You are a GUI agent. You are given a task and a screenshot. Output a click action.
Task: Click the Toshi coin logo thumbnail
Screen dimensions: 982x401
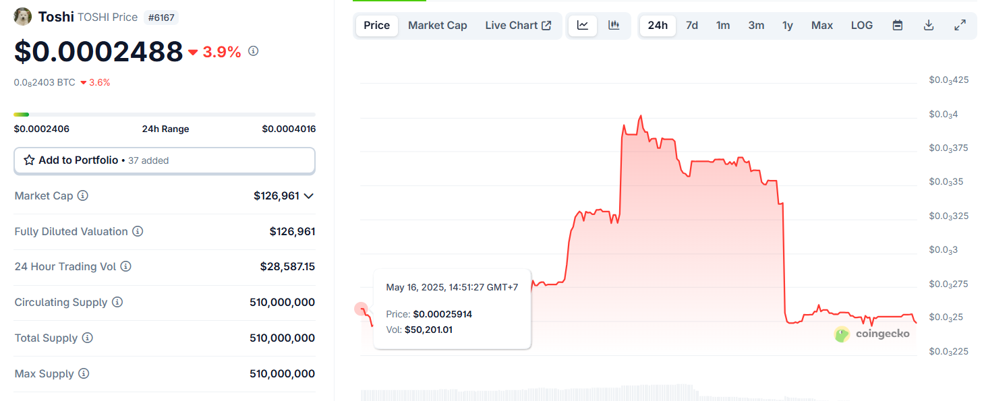[x=23, y=17]
